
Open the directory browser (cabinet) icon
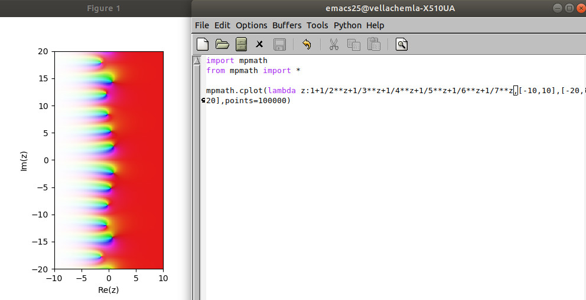point(241,44)
